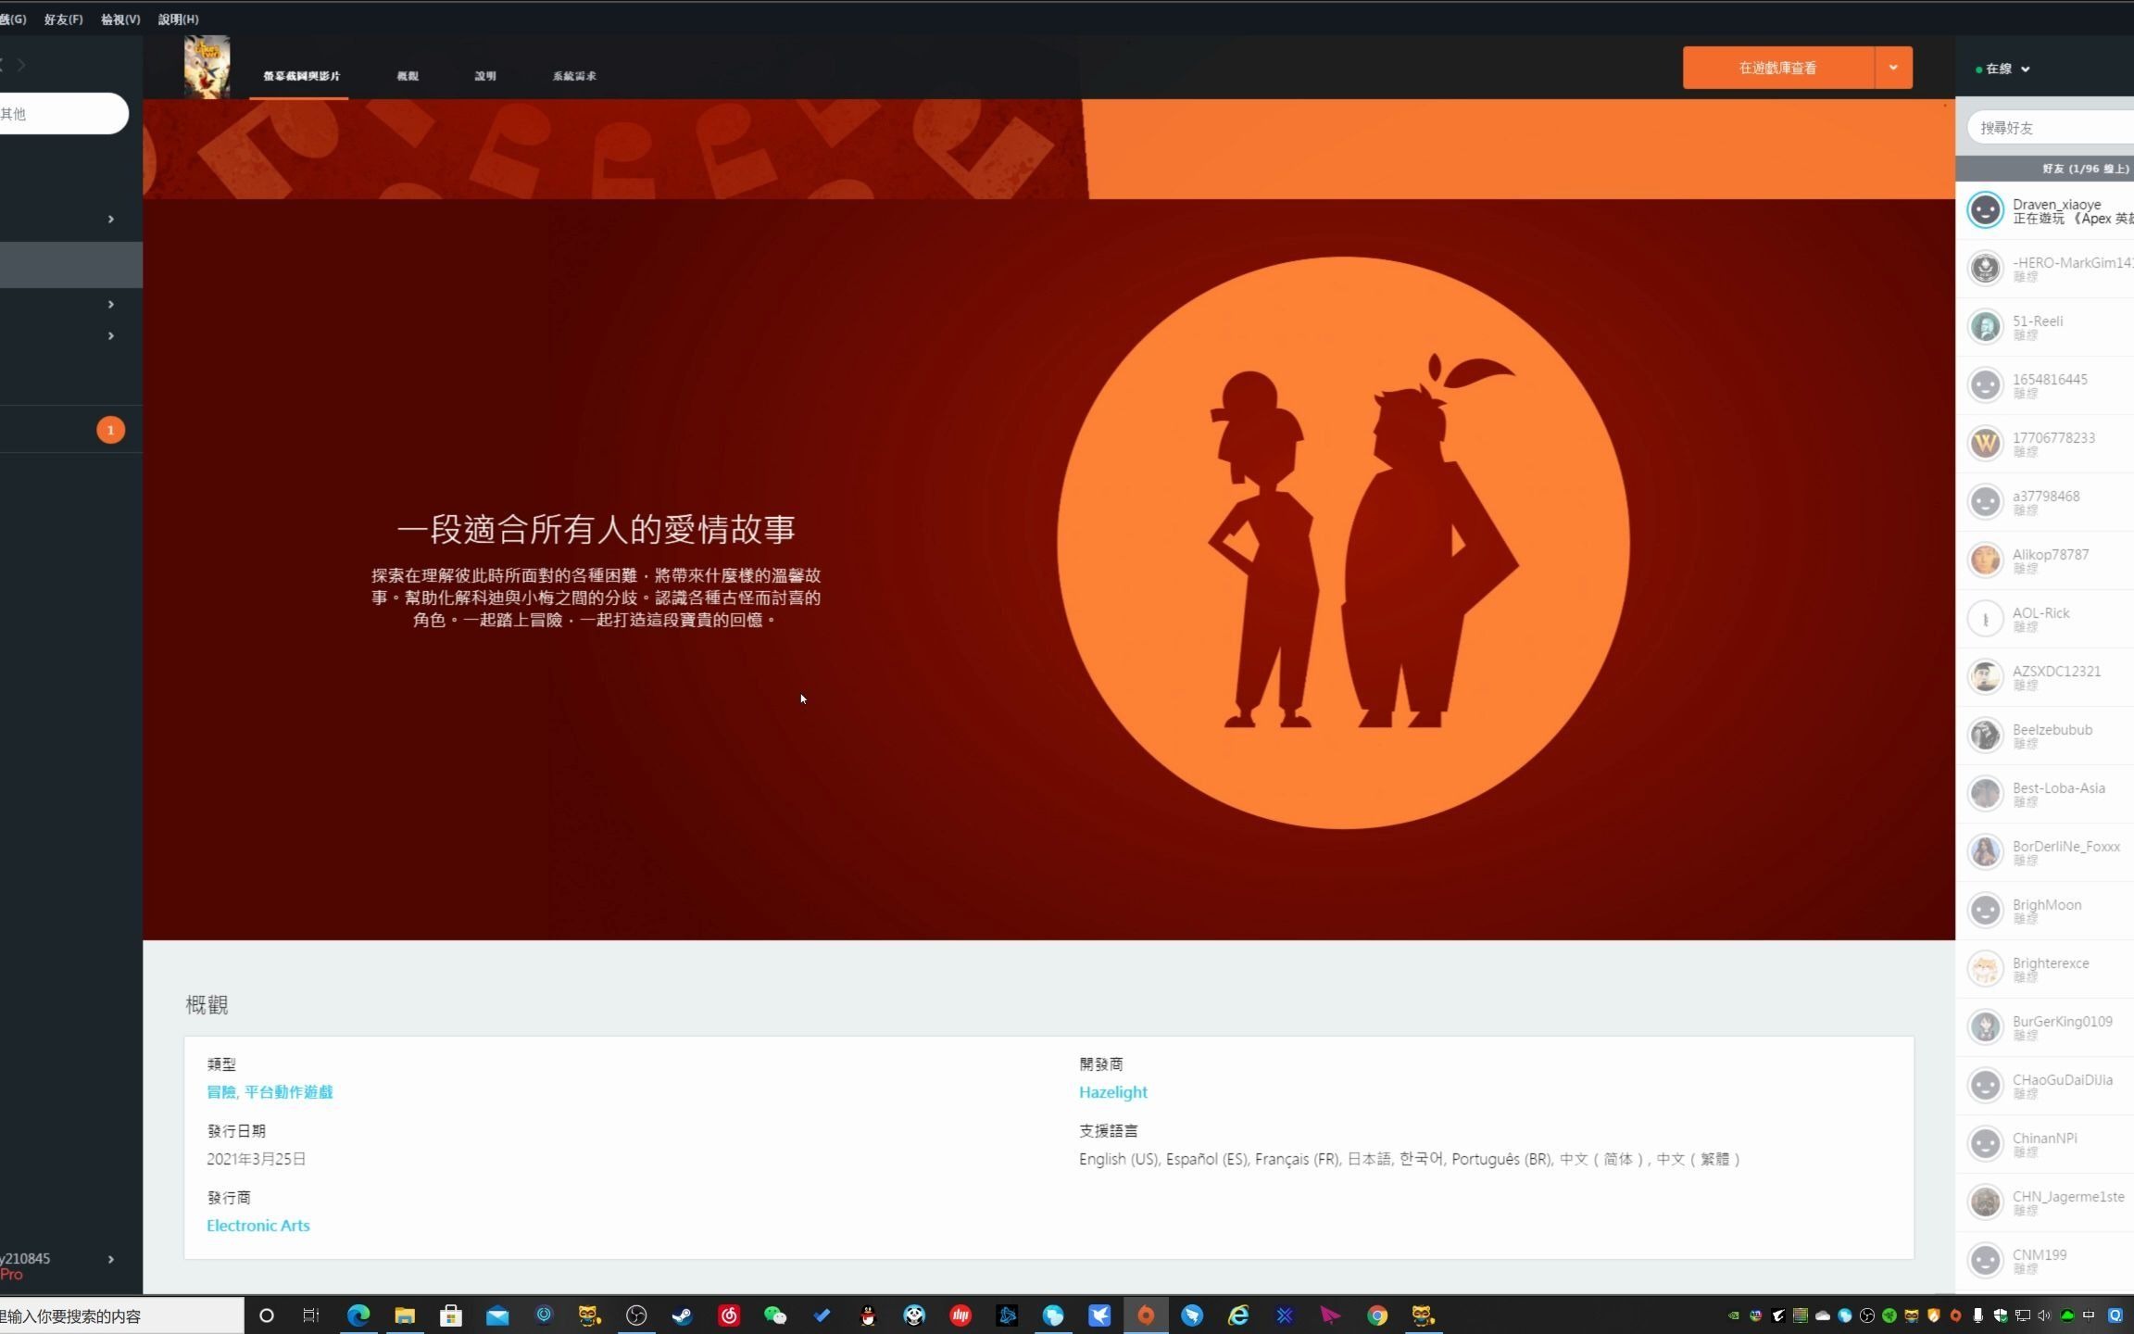Image resolution: width=2134 pixels, height=1334 pixels.
Task: Select friend 1654816445
Action: 2045,385
